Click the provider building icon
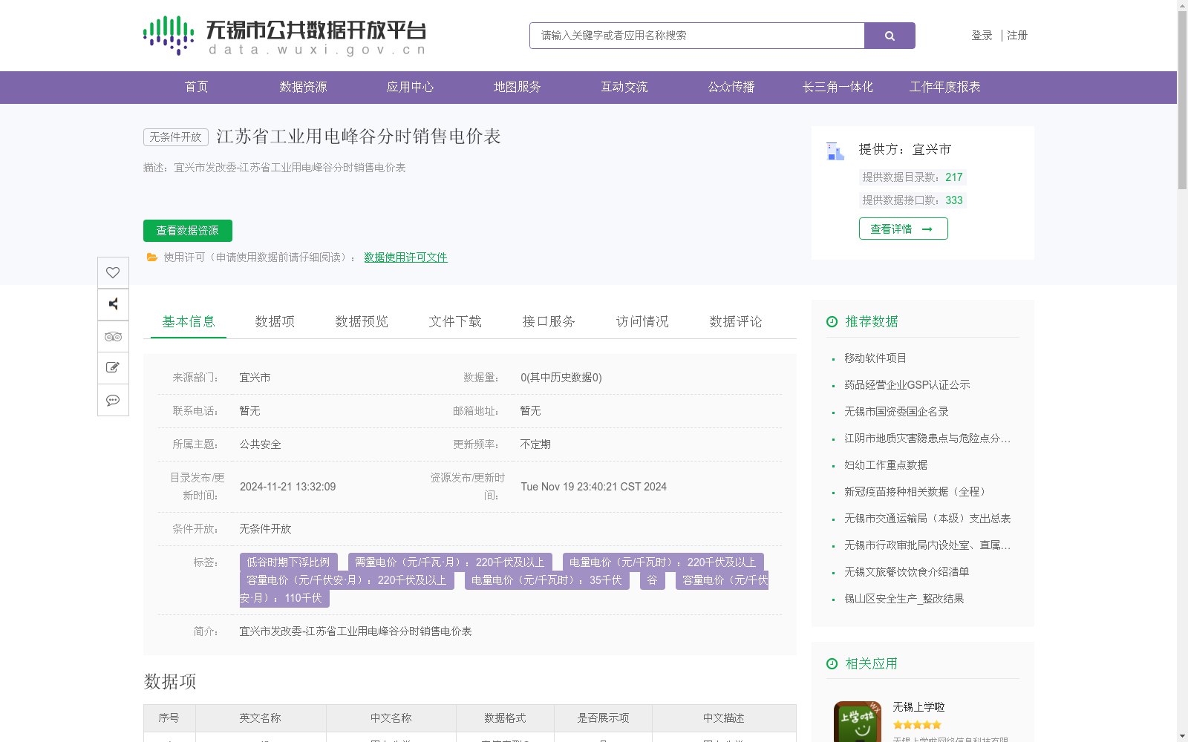 point(835,151)
